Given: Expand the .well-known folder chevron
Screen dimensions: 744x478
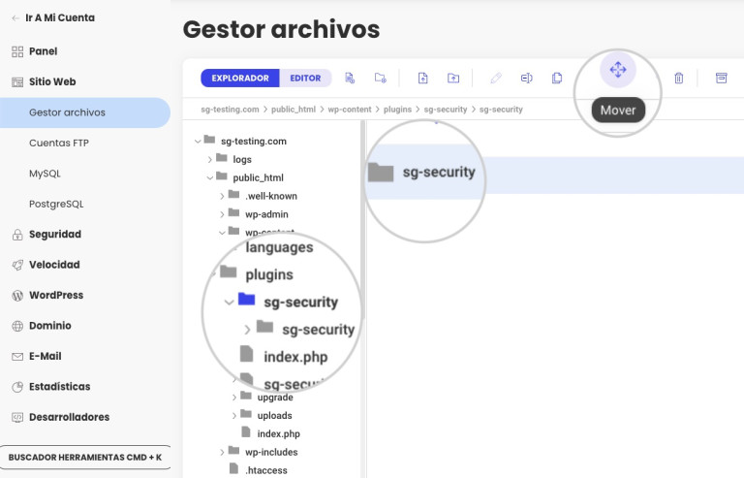Looking at the screenshot, I should (x=222, y=196).
